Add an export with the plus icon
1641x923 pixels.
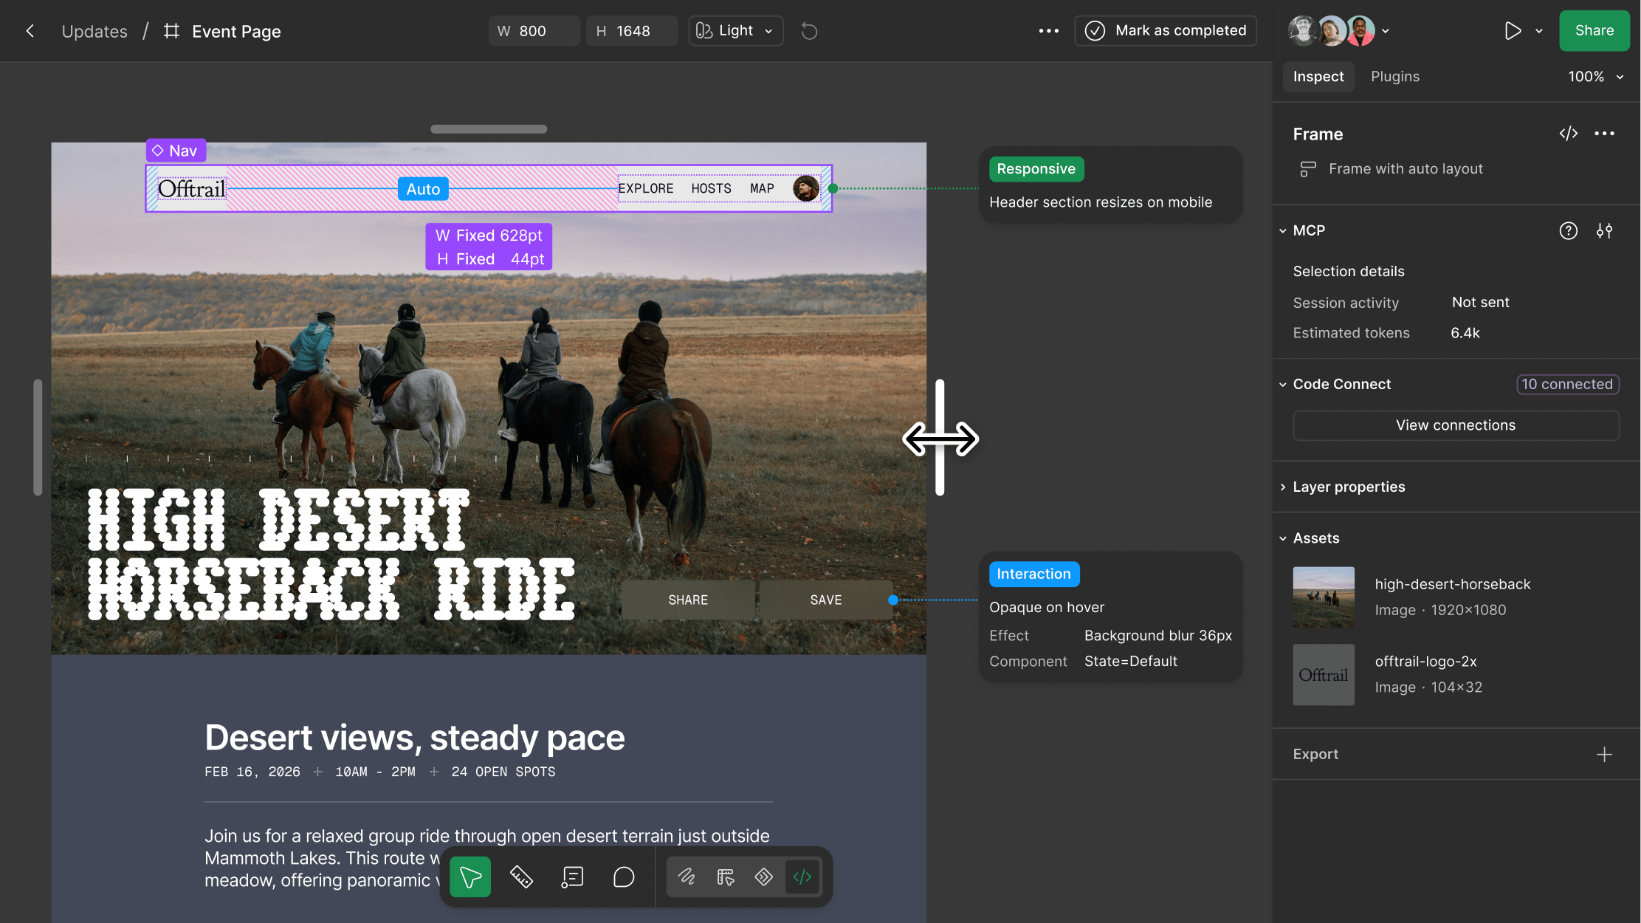(x=1604, y=755)
